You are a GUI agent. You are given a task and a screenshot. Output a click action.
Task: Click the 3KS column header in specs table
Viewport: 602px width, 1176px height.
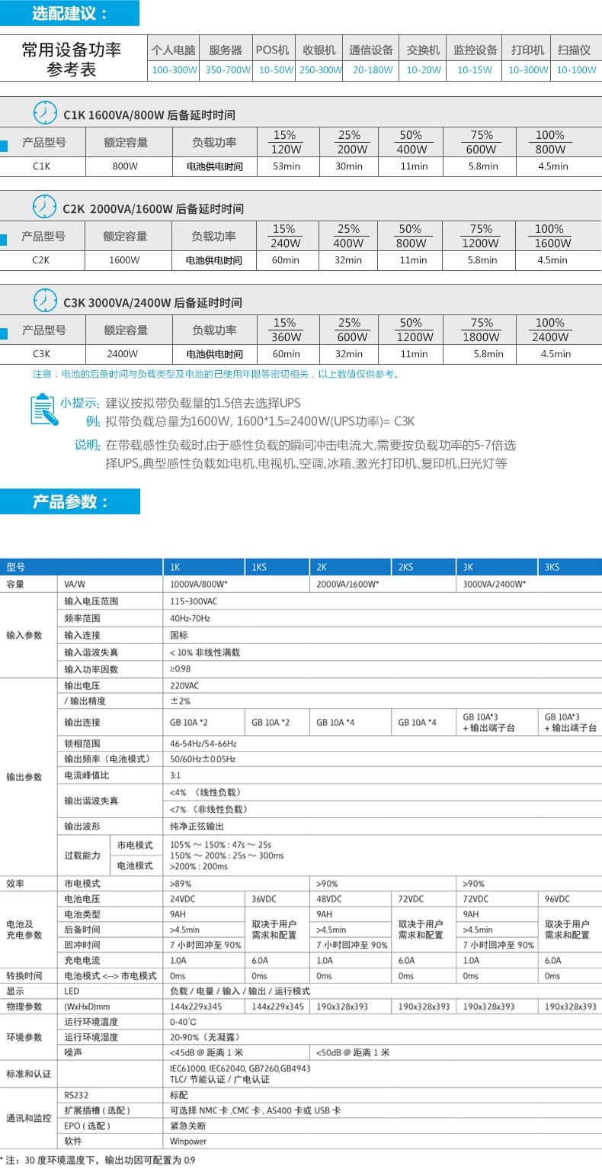[552, 567]
